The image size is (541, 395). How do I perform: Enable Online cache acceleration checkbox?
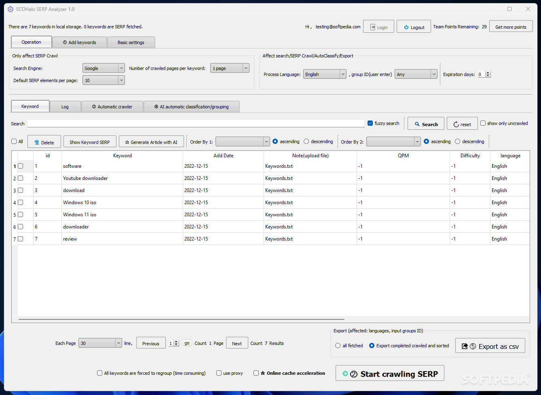256,373
